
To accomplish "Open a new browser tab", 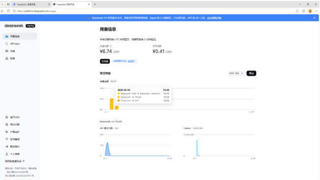I will tap(95, 4).
